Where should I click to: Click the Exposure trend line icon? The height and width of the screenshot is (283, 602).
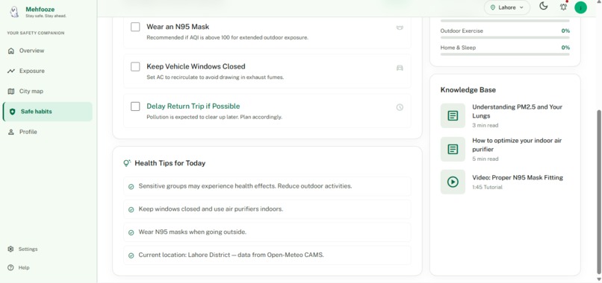click(11, 71)
